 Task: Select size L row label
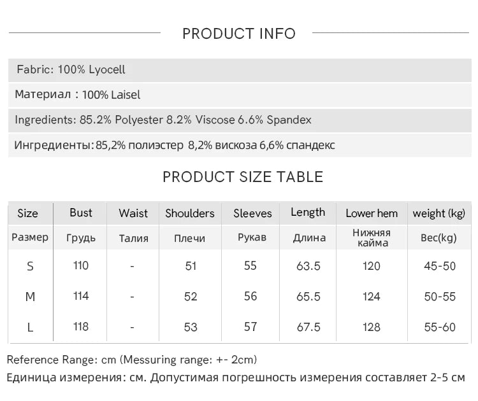click(30, 327)
